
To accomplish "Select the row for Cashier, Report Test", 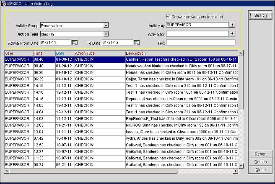I will point(121,59).
